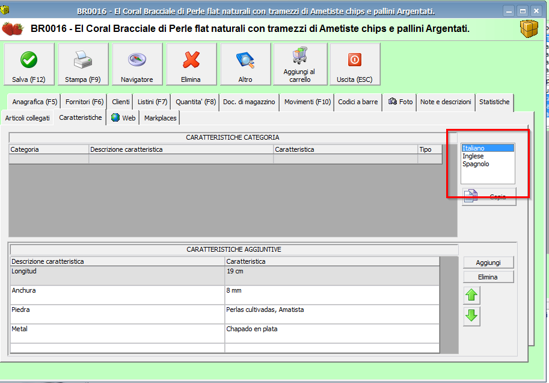
Task: Click the application icon in the title bar
Action: [x=5, y=10]
